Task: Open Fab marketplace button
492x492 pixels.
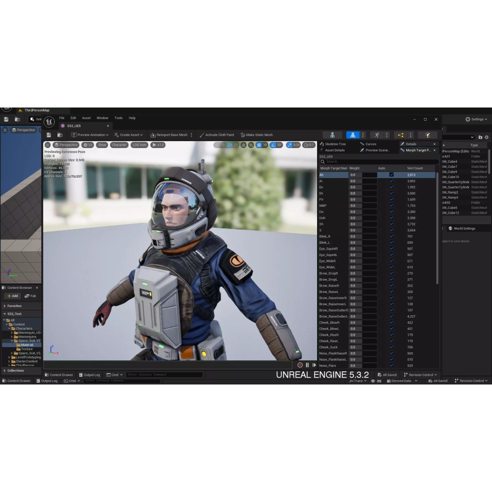Action: pyautogui.click(x=30, y=296)
